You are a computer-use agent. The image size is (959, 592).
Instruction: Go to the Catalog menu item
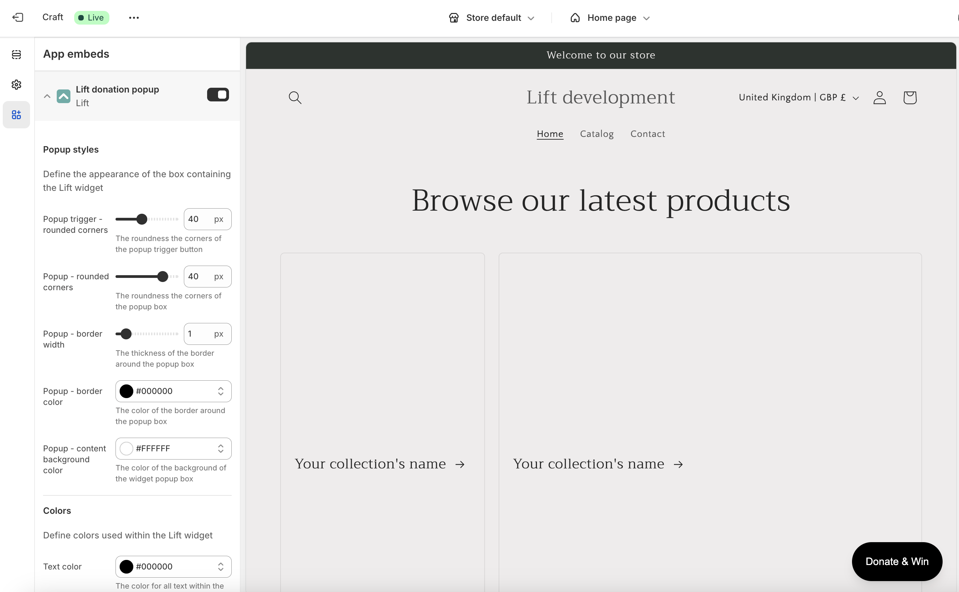coord(596,134)
